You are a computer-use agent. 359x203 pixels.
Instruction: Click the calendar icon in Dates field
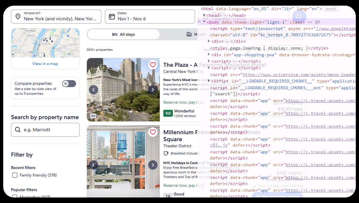coord(112,17)
